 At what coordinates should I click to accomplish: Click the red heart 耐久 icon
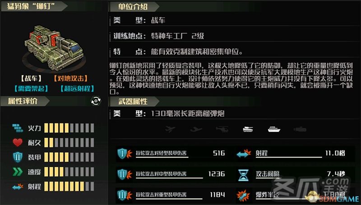coord(18,142)
